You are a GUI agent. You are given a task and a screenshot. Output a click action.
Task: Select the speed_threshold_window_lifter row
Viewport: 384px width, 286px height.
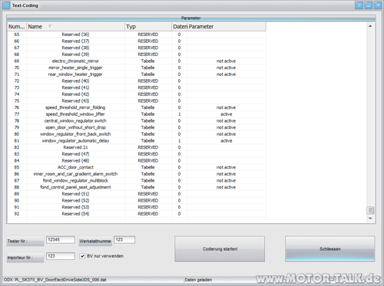pyautogui.click(x=137, y=114)
